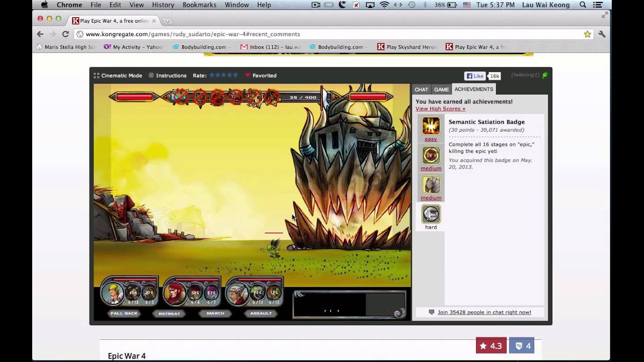Screen dimensions: 644x362
Task: Open Spotlight search in menu bar
Action: (x=583, y=5)
